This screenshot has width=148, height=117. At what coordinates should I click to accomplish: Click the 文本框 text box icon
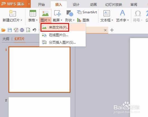pos(107,13)
